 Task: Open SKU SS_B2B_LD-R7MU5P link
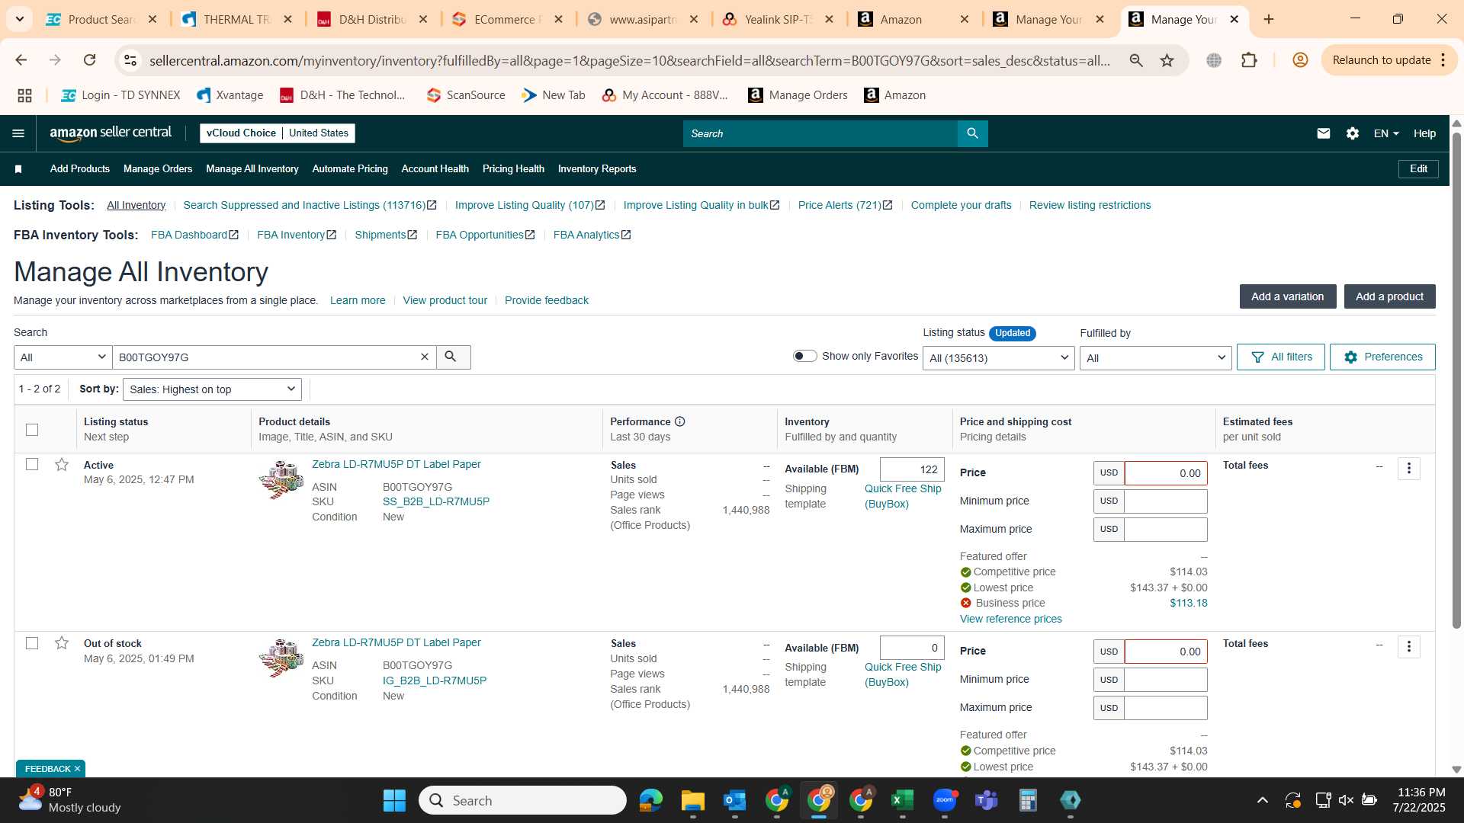436,501
